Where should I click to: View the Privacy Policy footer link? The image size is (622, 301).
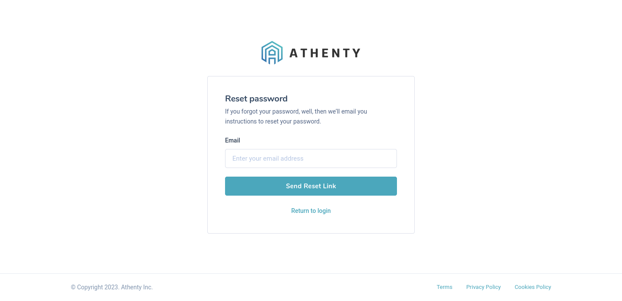click(x=483, y=287)
